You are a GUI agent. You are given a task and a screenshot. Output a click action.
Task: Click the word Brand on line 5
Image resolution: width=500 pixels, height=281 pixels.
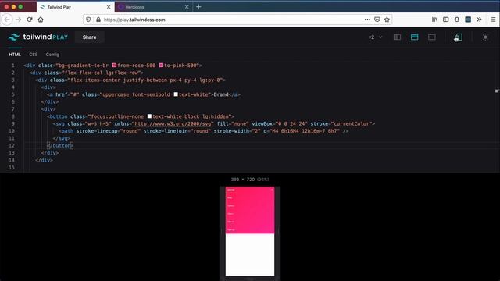[221, 94]
